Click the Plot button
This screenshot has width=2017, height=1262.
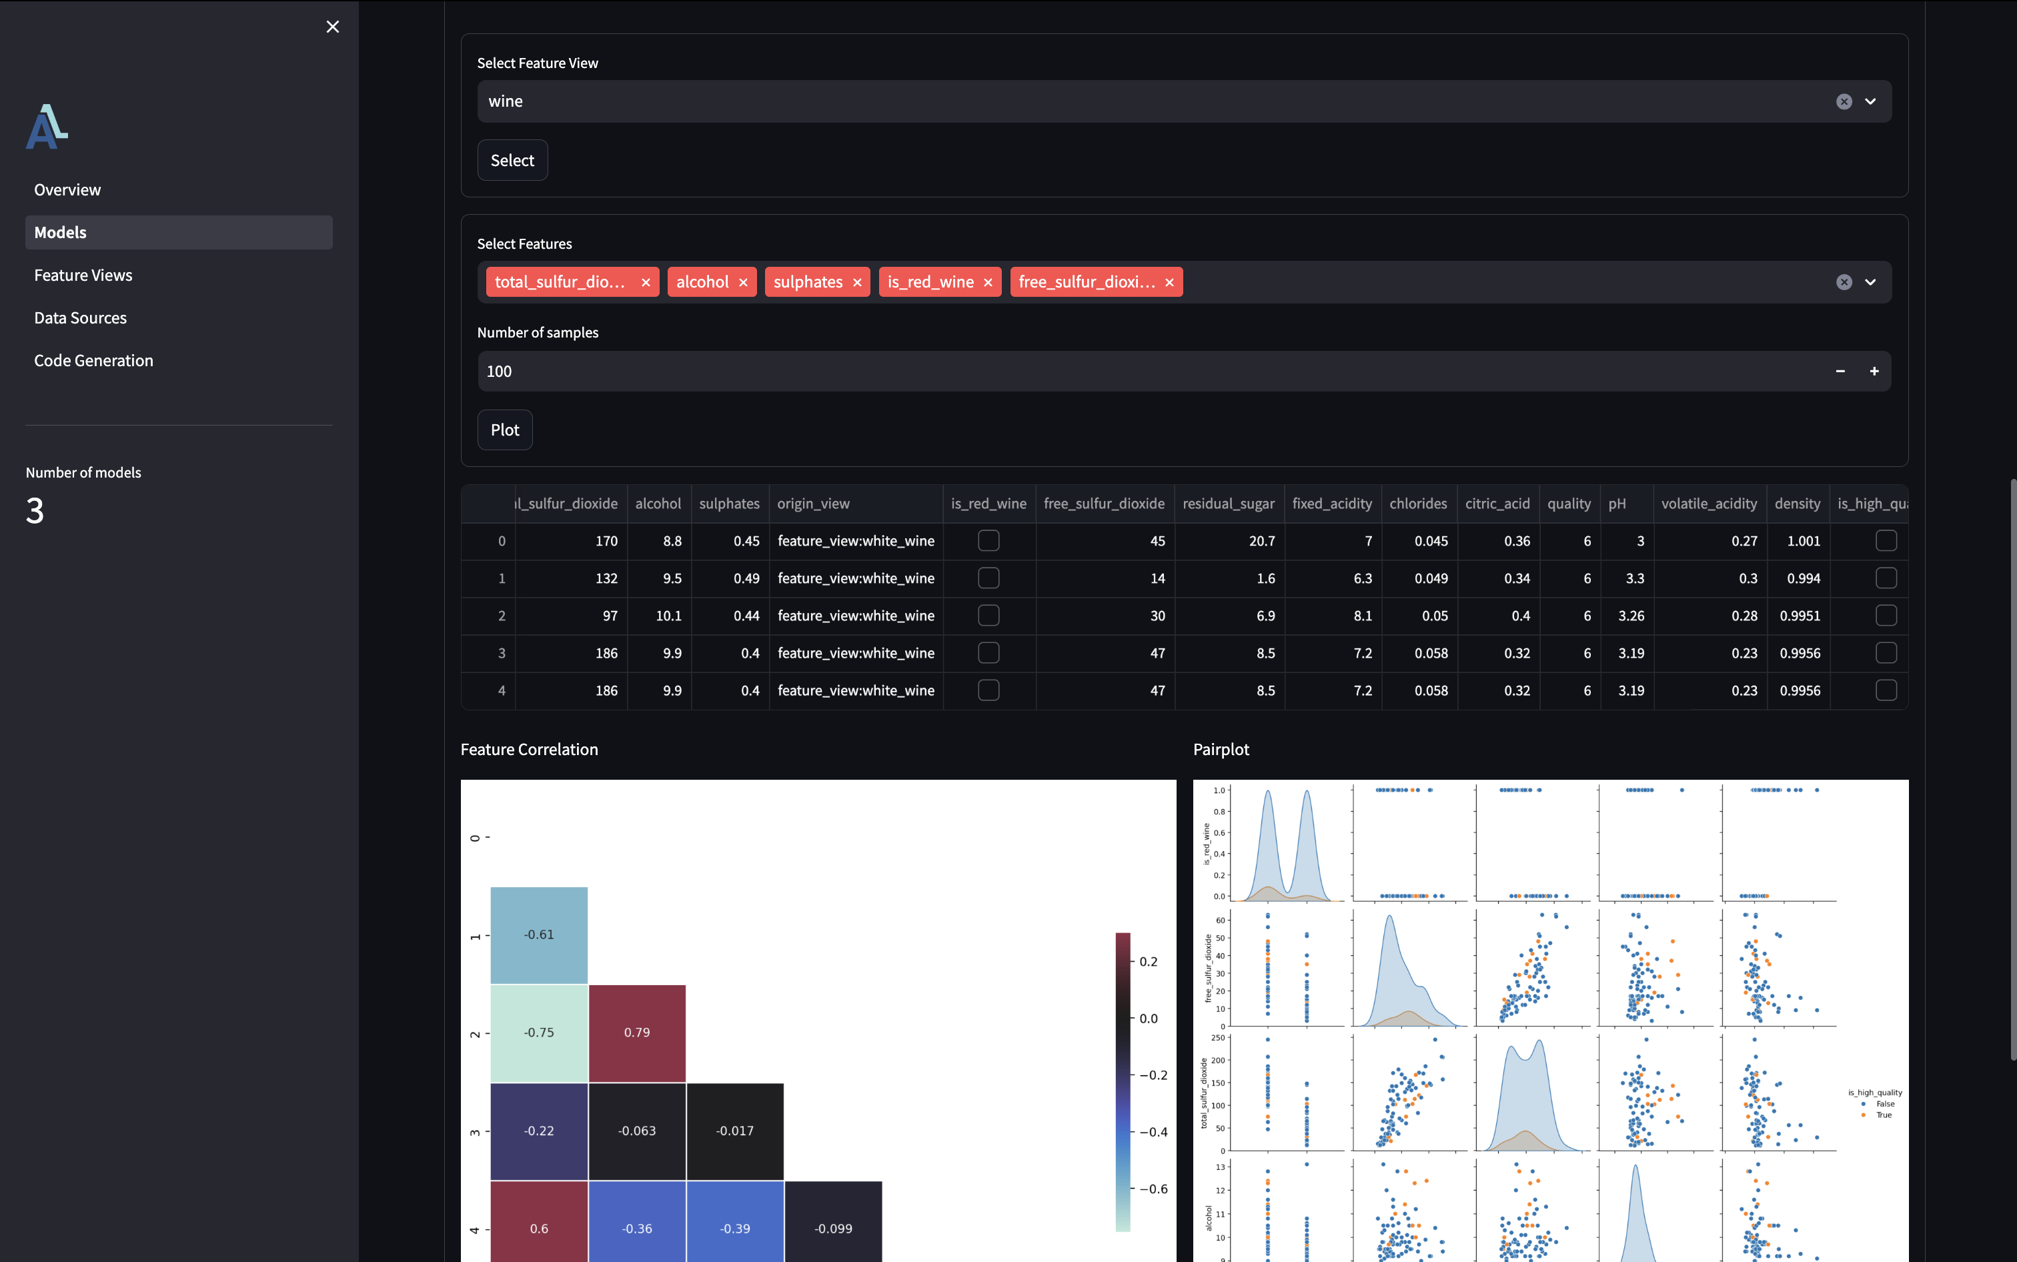504,429
